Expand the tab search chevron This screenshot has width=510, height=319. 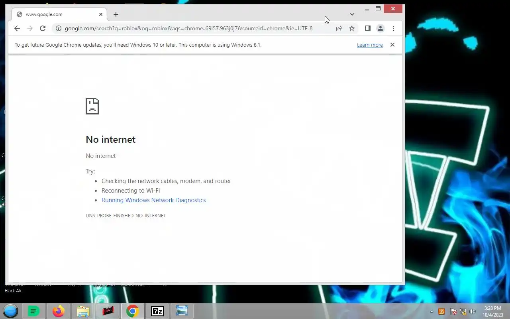click(x=352, y=14)
